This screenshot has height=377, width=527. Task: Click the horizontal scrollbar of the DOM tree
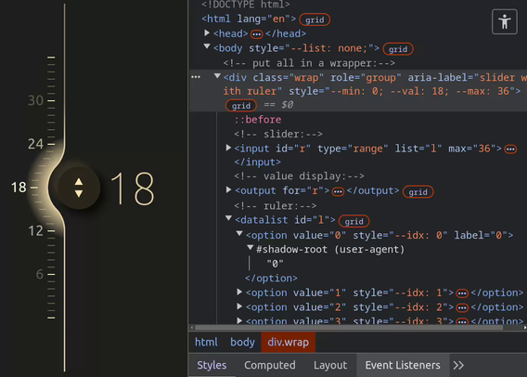(349, 327)
